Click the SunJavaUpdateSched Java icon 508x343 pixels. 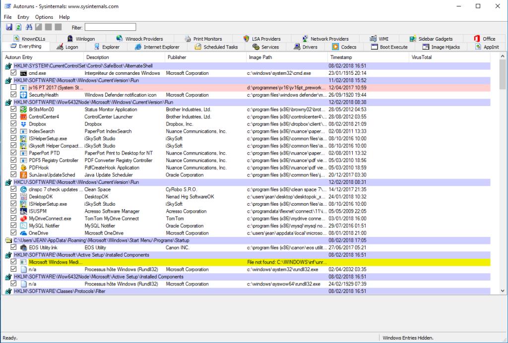pos(23,175)
